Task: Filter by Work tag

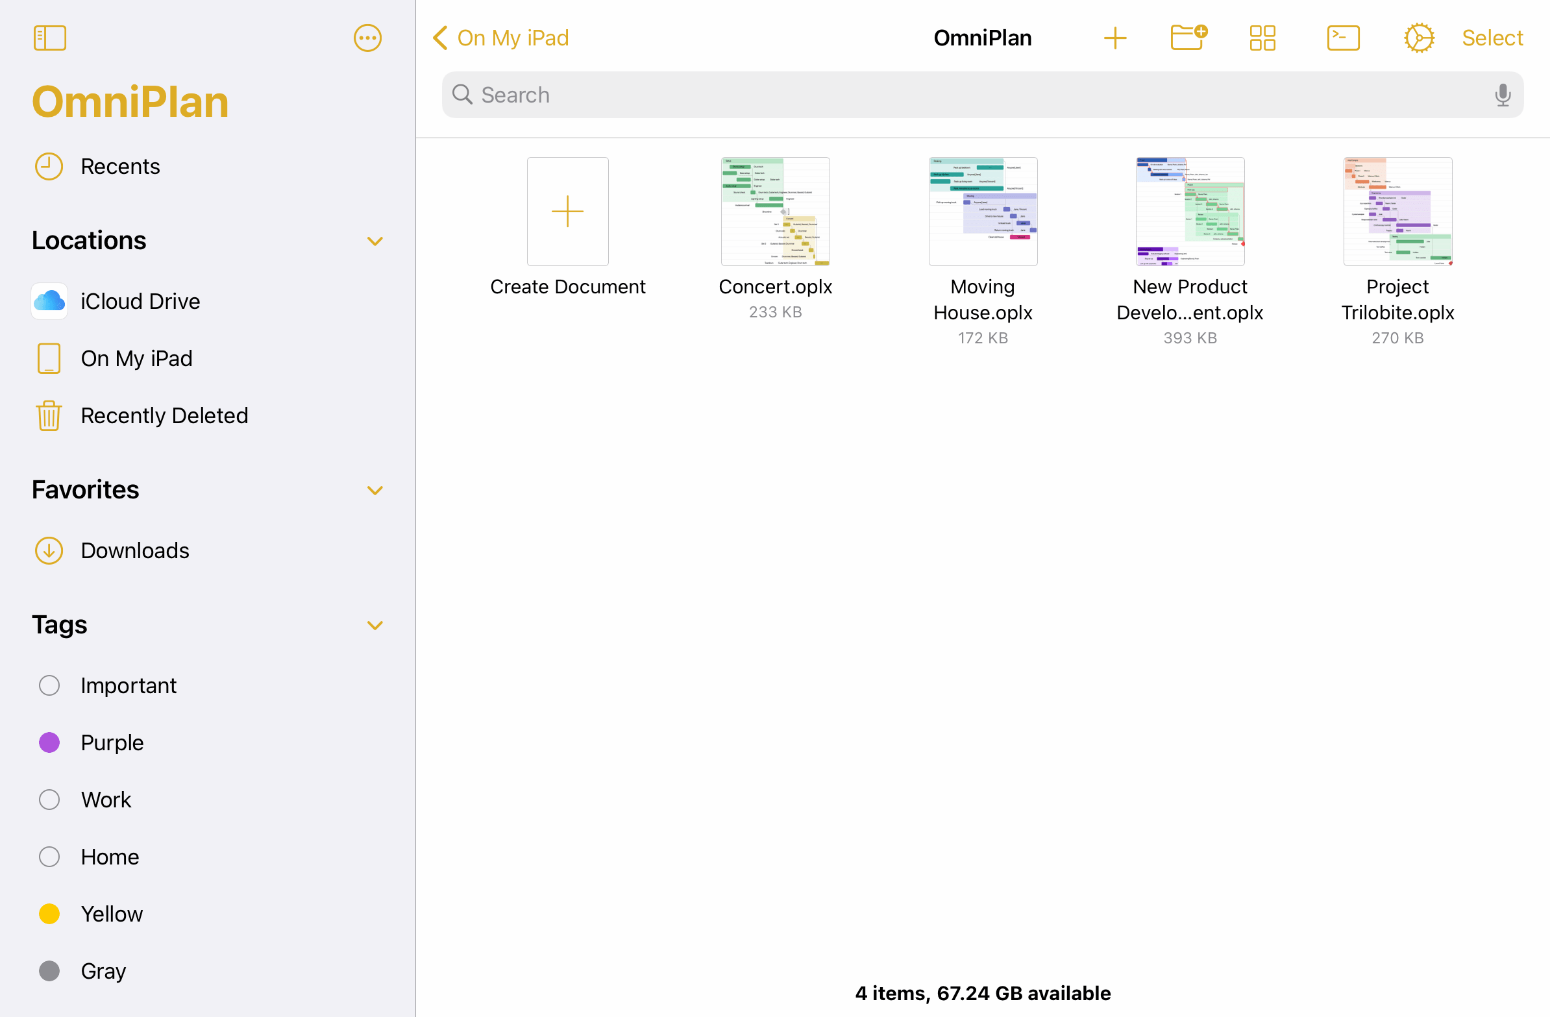Action: coord(207,800)
